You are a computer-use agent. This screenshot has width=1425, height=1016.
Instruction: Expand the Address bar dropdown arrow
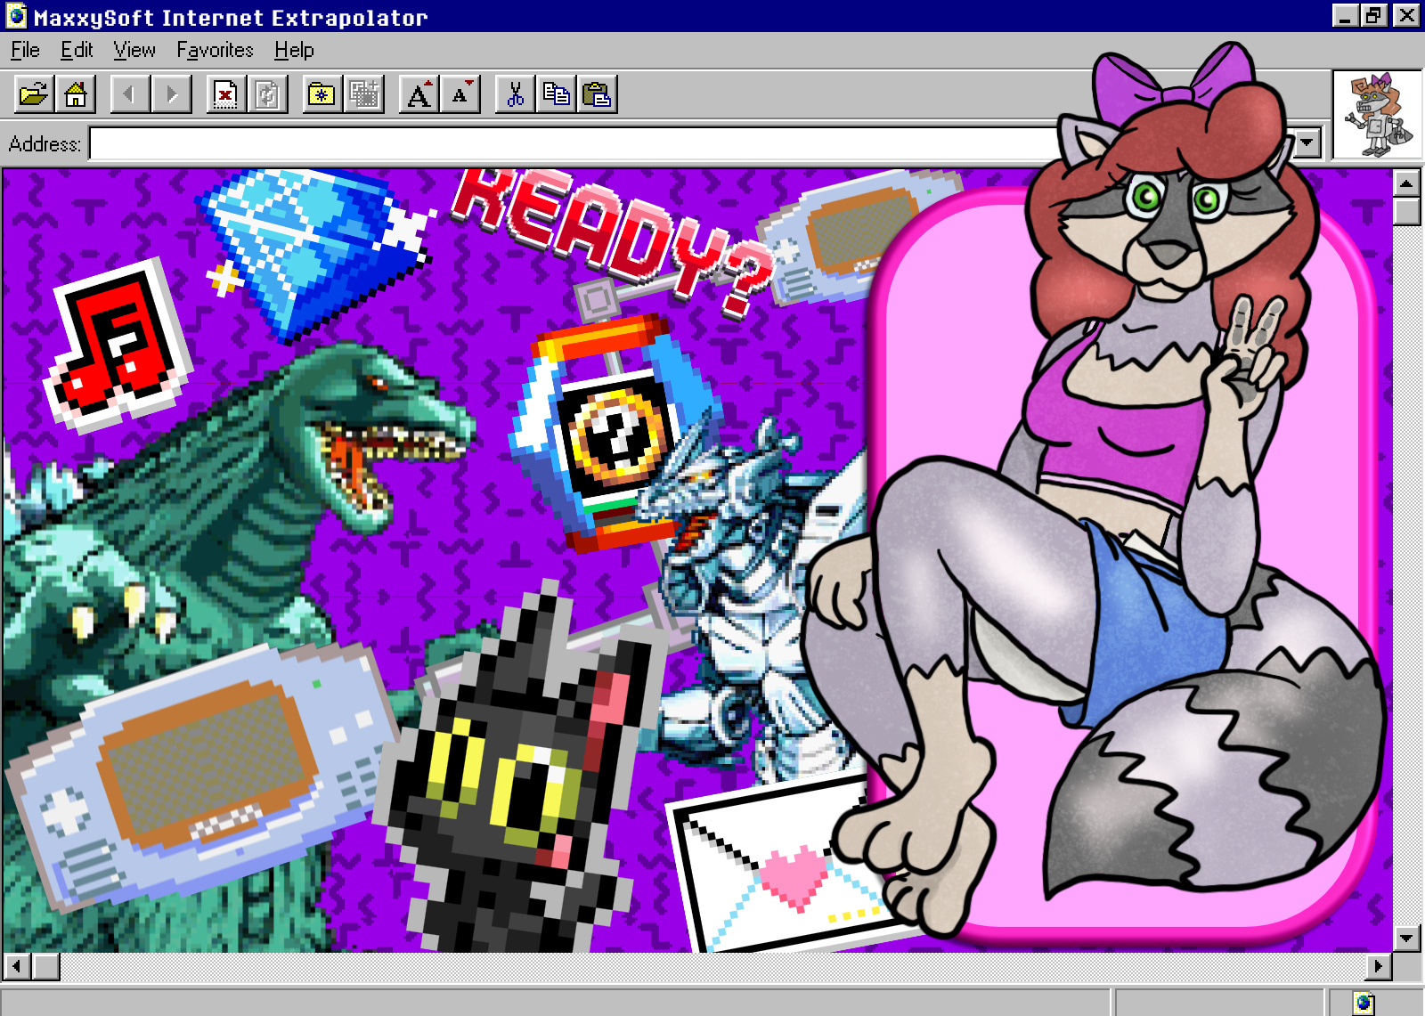[1307, 142]
